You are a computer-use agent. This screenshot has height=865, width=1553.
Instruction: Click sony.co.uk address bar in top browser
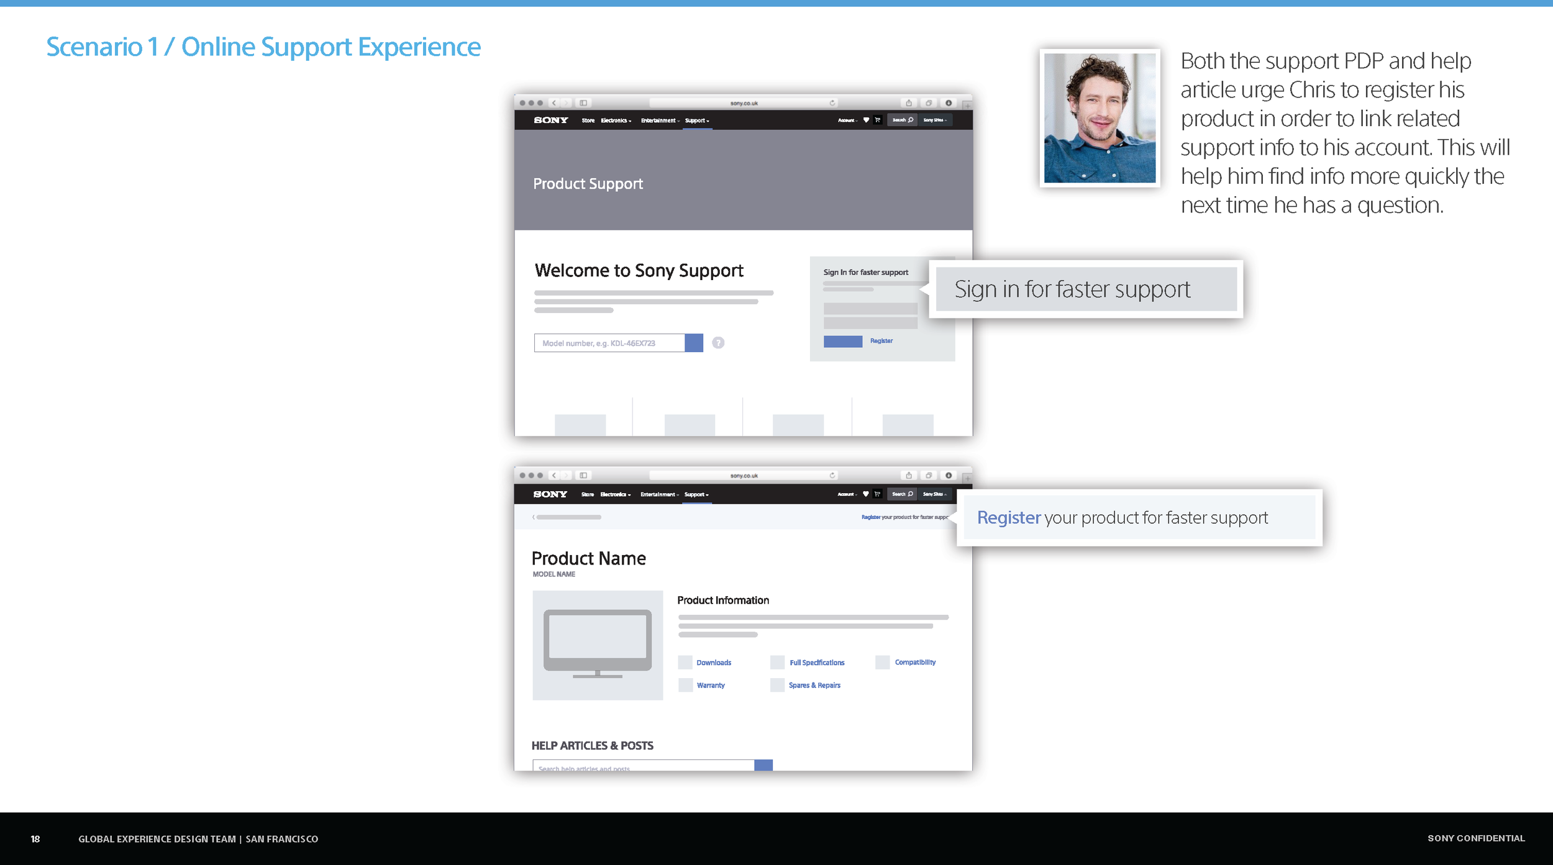(744, 103)
